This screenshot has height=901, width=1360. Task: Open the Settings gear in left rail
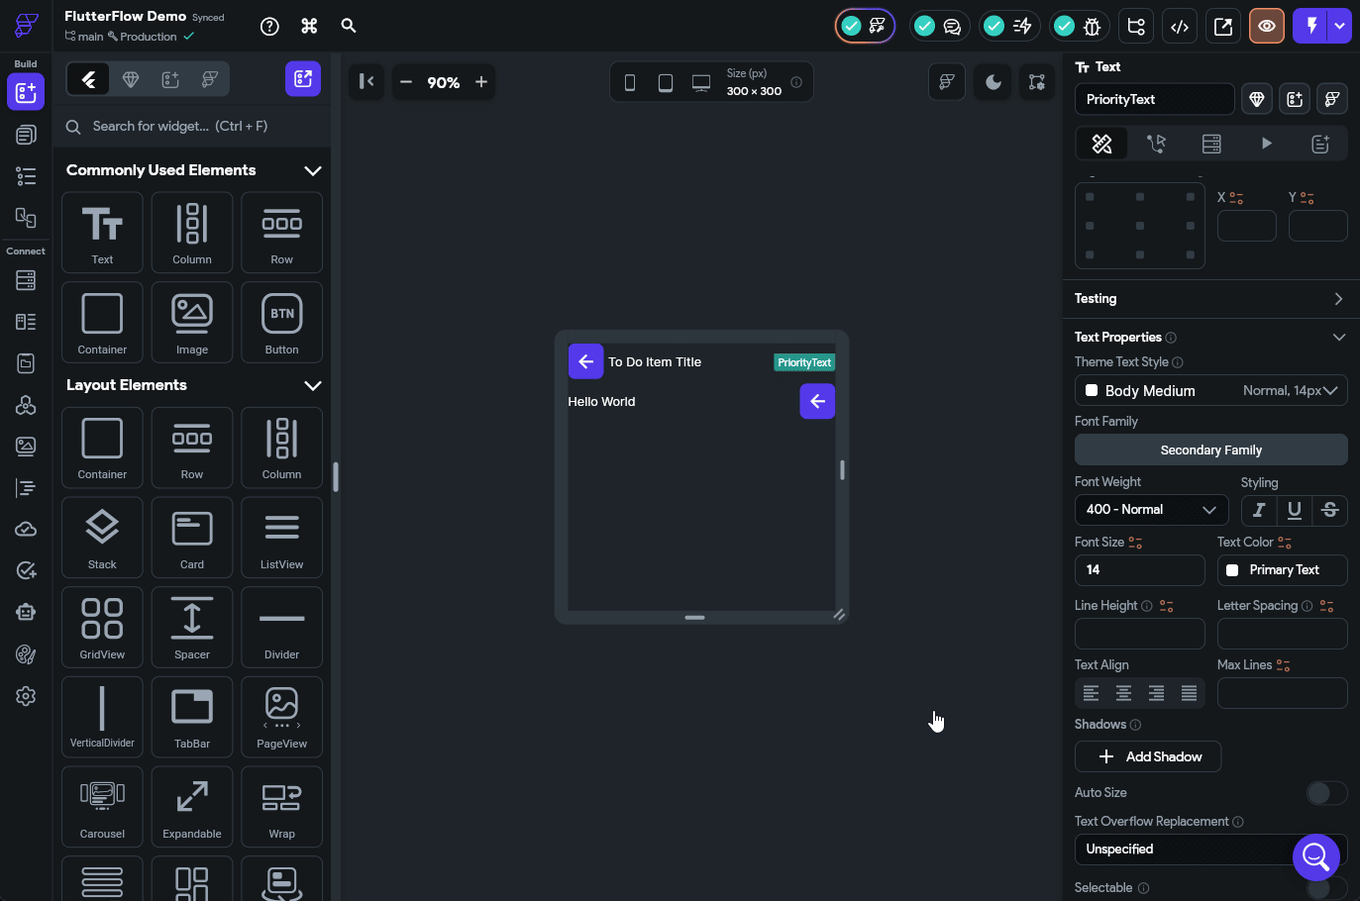tap(26, 696)
